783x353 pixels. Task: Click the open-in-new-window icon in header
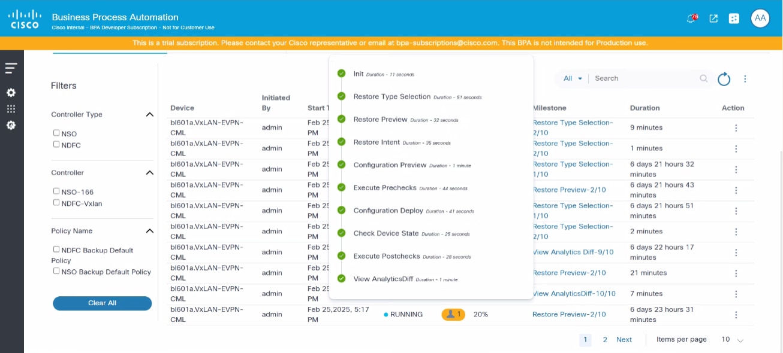click(x=713, y=19)
